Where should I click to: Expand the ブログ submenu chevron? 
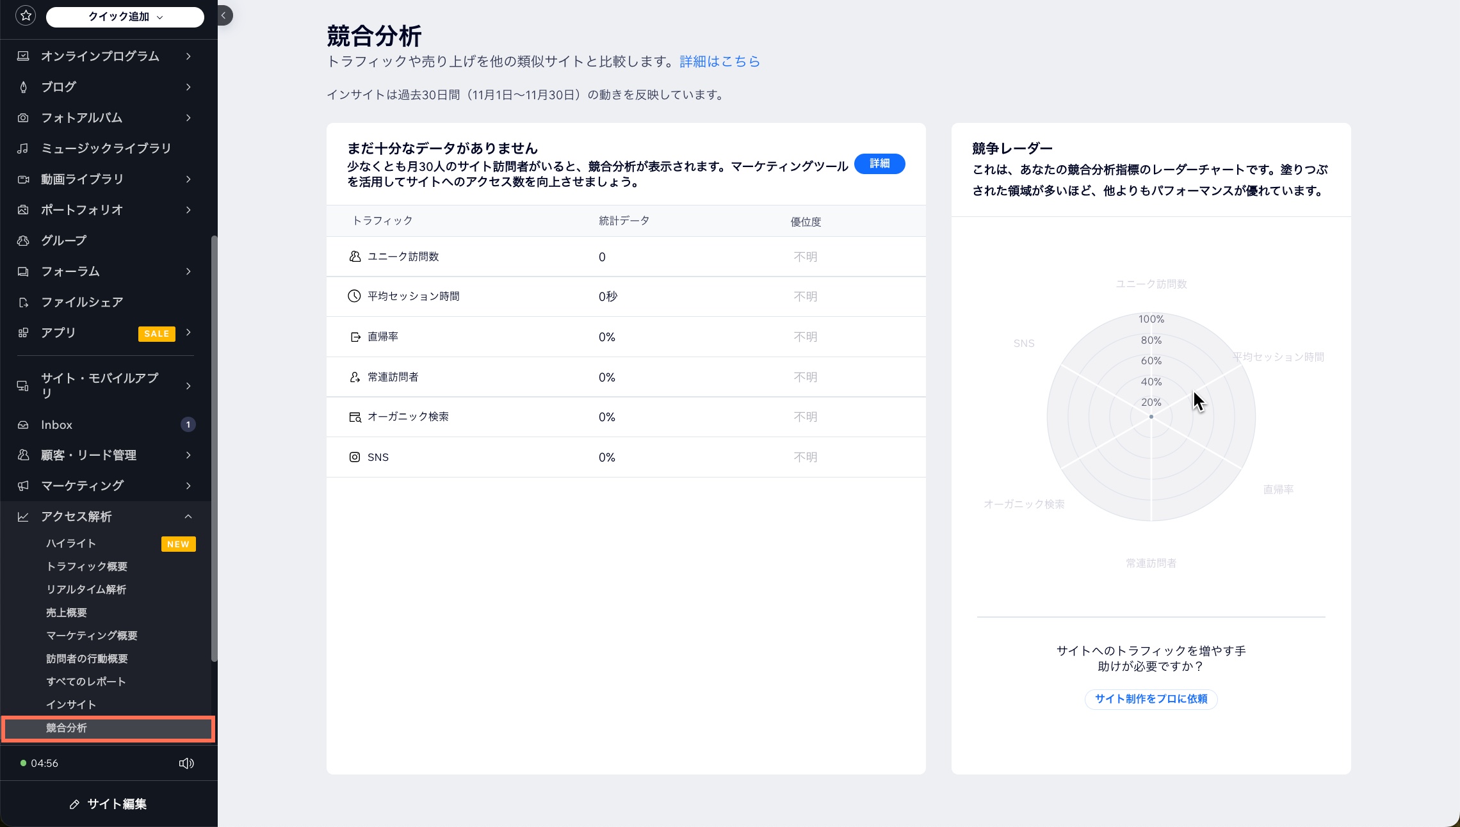pyautogui.click(x=188, y=87)
